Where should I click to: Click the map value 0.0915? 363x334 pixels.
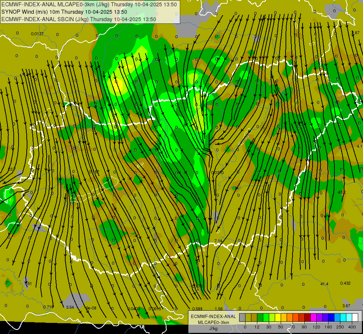tap(155, 309)
